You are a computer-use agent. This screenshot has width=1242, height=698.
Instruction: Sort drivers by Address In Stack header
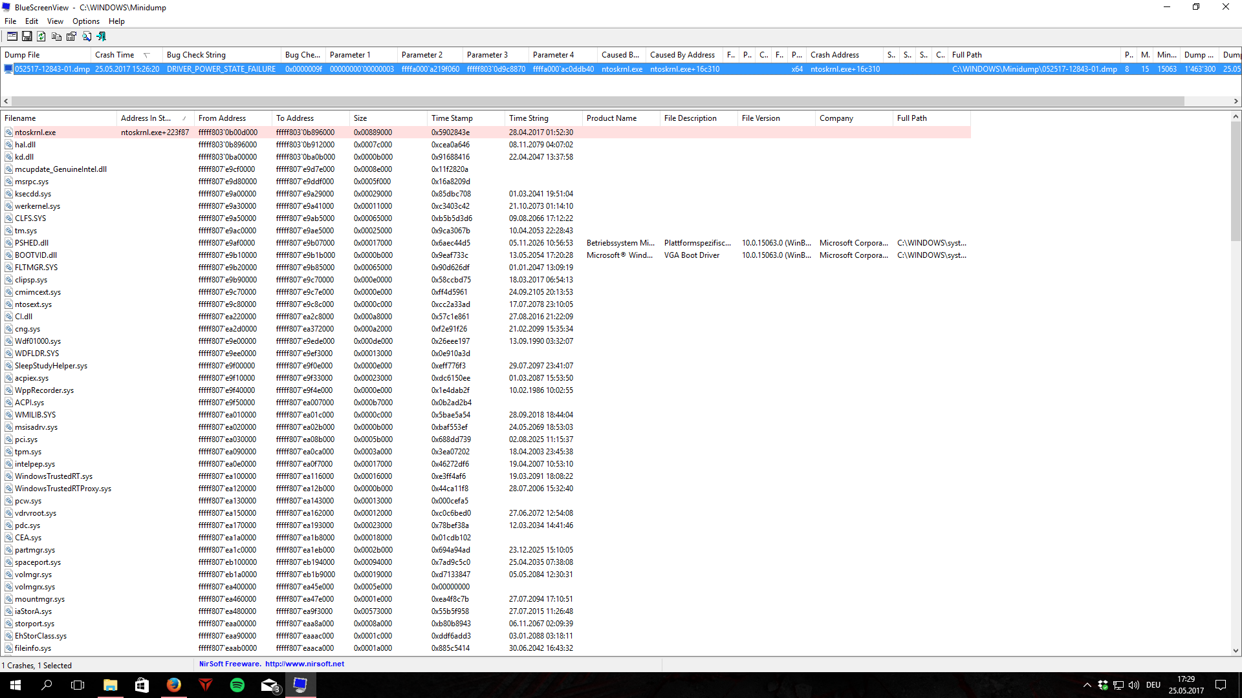(x=146, y=118)
